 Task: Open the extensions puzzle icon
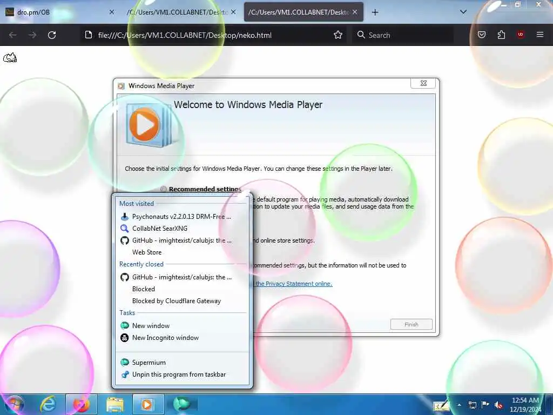501,35
